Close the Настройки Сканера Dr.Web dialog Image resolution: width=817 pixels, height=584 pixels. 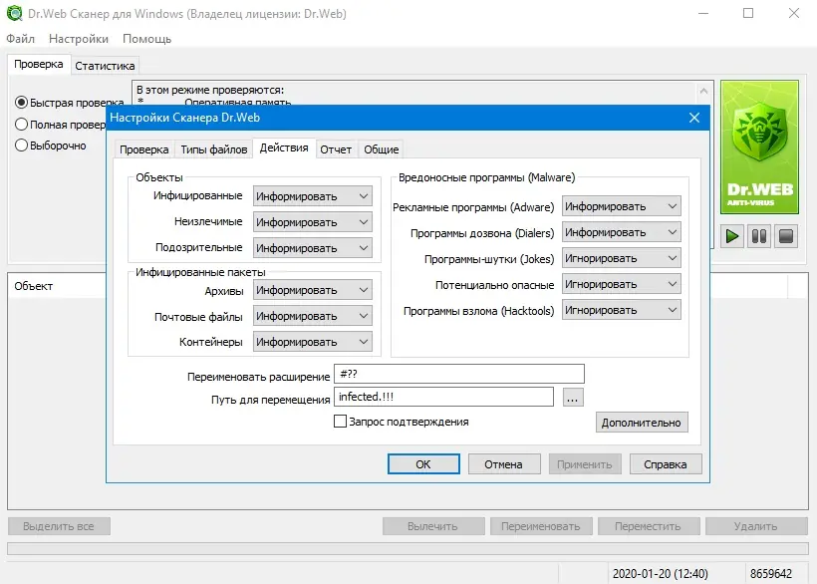[694, 118]
